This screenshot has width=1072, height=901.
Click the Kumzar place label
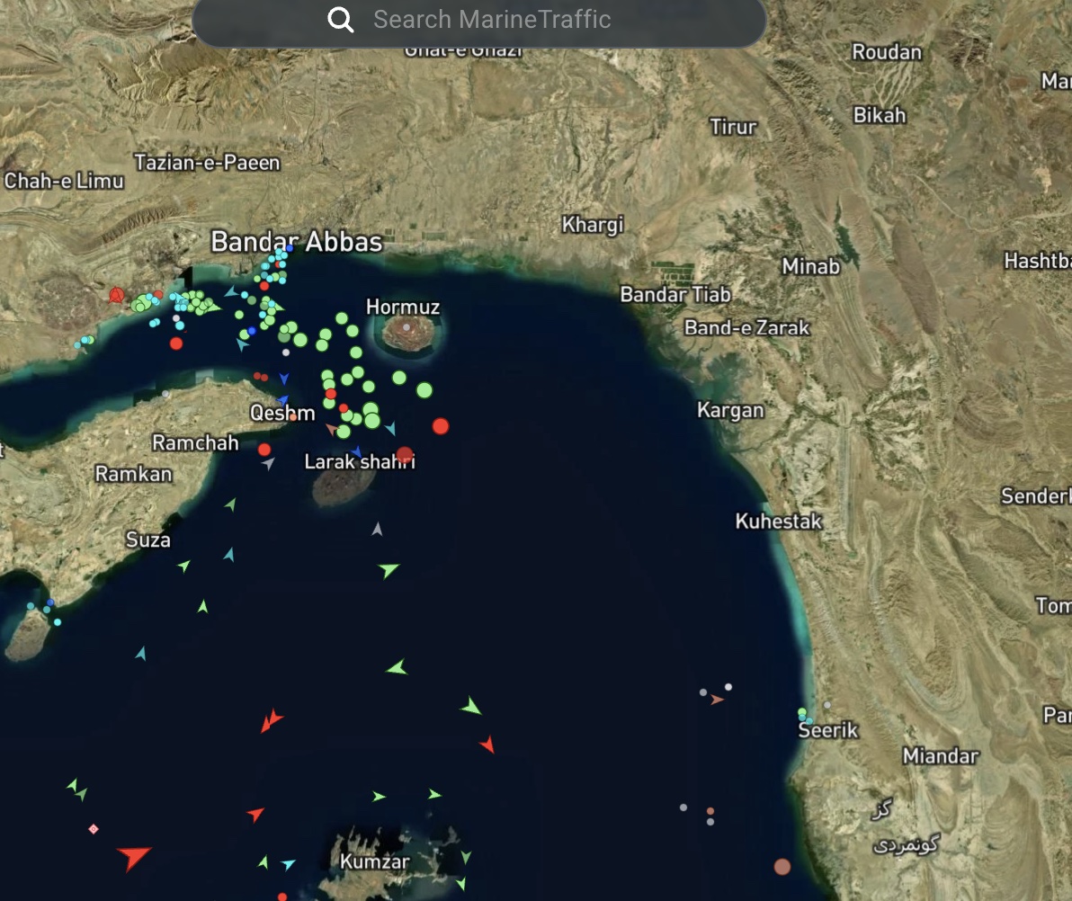tap(375, 861)
